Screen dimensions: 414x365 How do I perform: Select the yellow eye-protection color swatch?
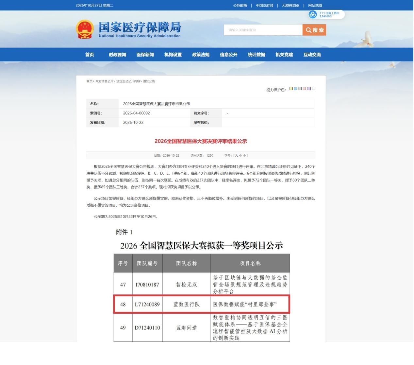coord(291,89)
